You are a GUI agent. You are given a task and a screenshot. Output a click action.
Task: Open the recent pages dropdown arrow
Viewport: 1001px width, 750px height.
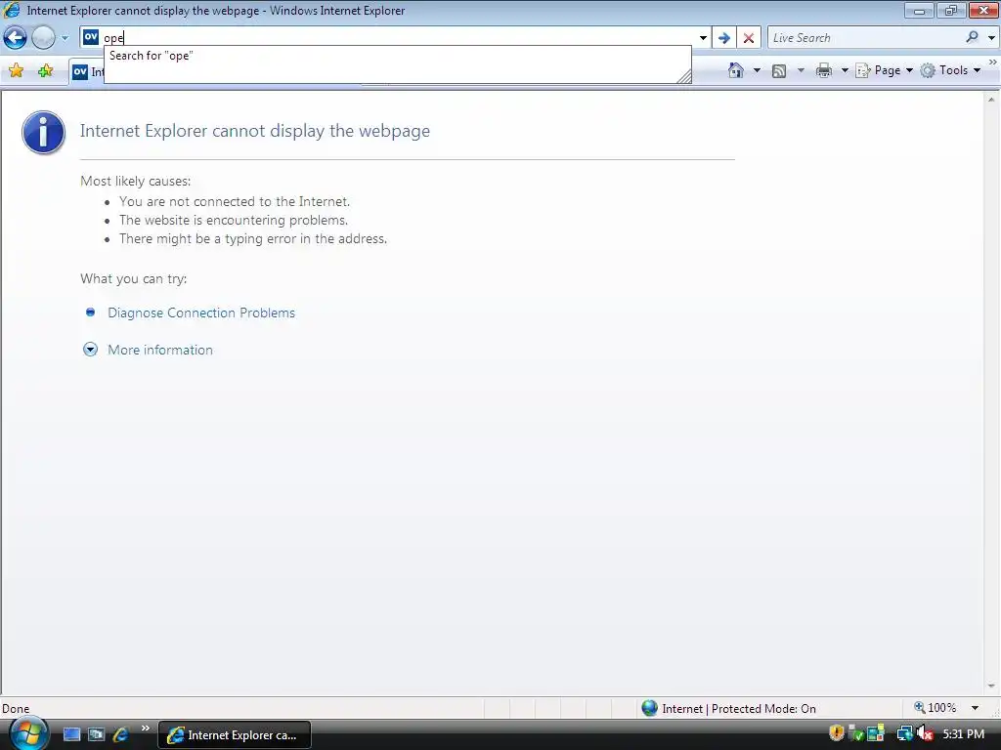[65, 38]
